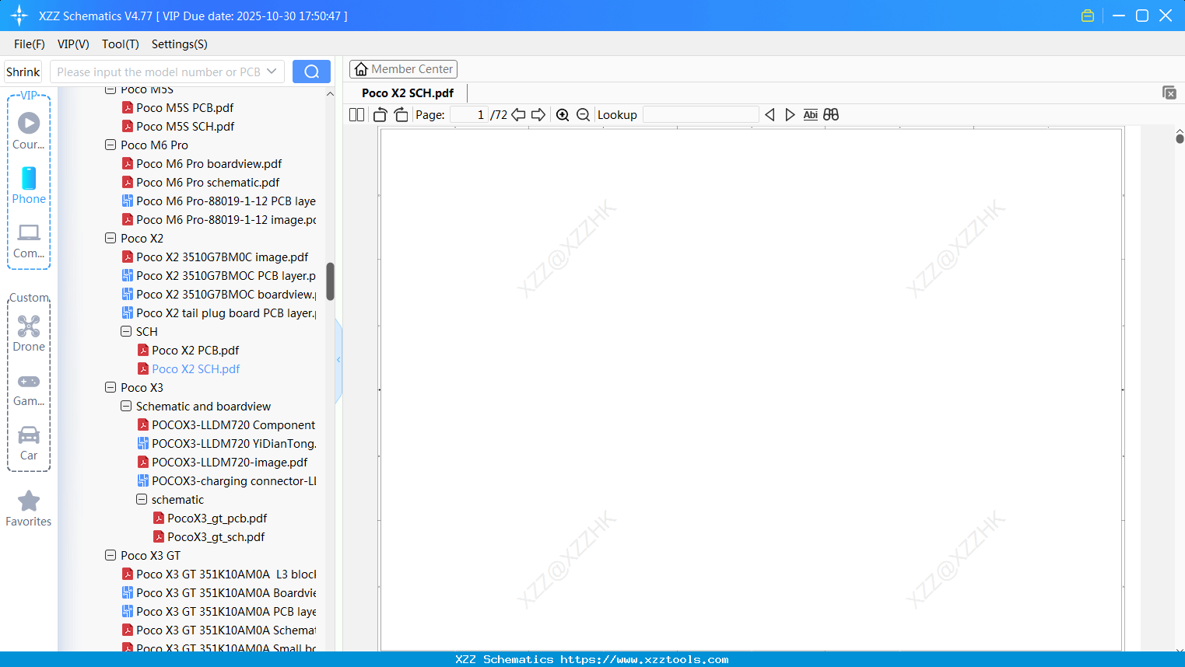This screenshot has width=1185, height=667.
Task: Click the Shrink button
Action: [23, 72]
